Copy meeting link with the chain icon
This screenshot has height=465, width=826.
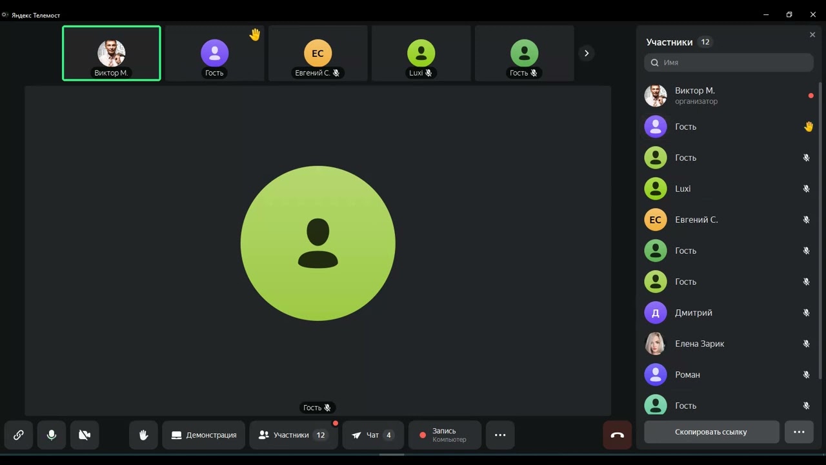(19, 435)
